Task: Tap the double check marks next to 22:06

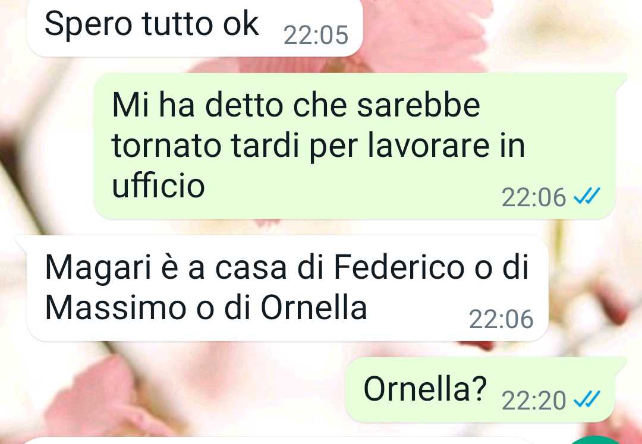Action: pos(587,196)
